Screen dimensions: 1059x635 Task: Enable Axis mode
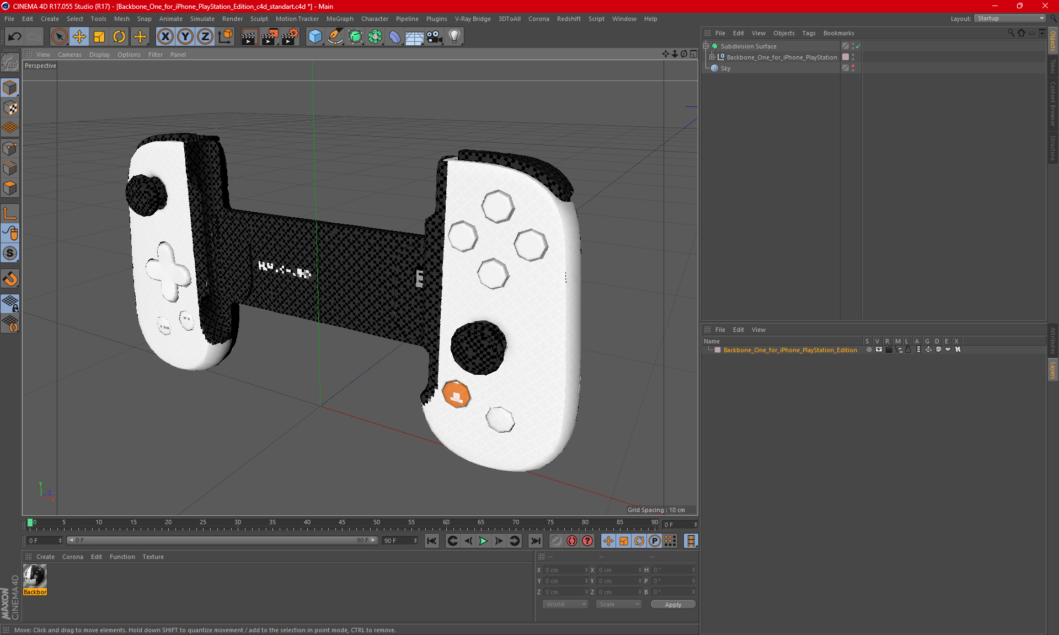coord(10,213)
